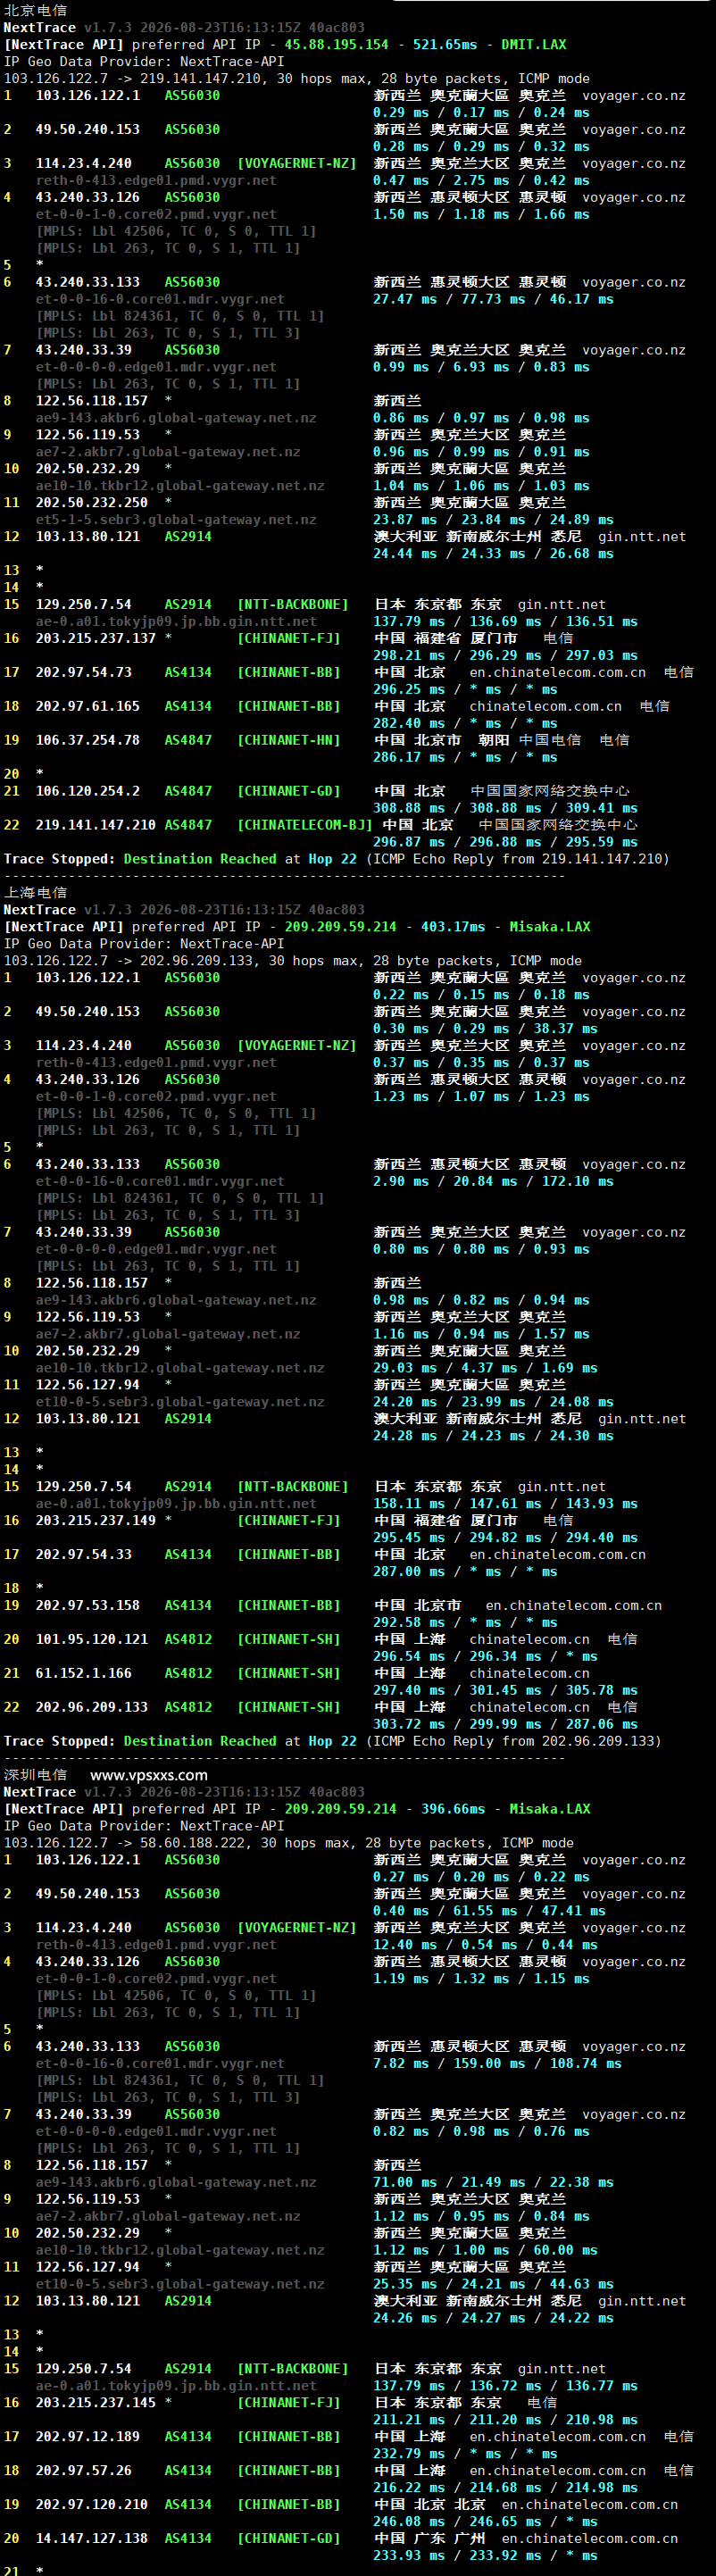
Task: Select hop IP 202.97.54.73
Action: tap(83, 672)
